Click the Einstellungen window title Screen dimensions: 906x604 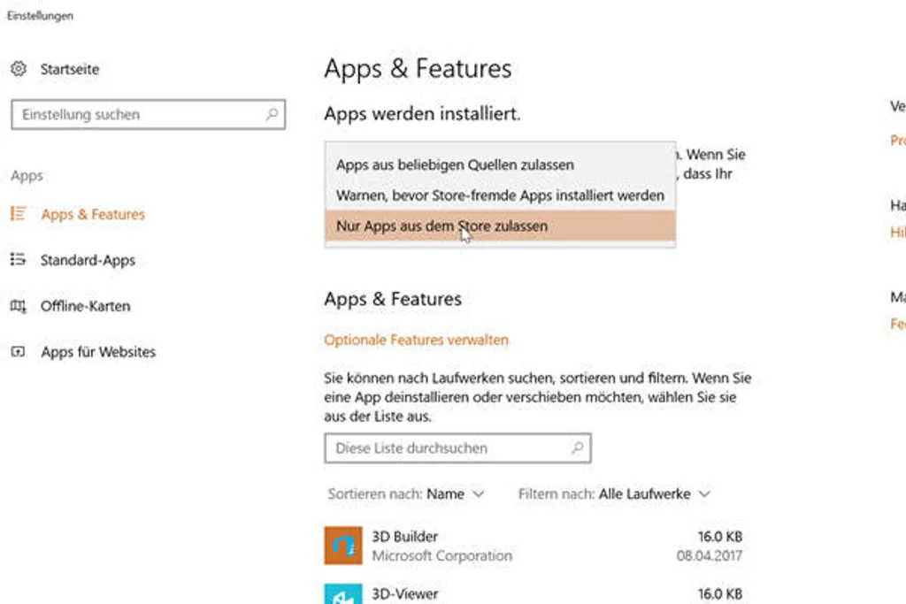coord(40,16)
